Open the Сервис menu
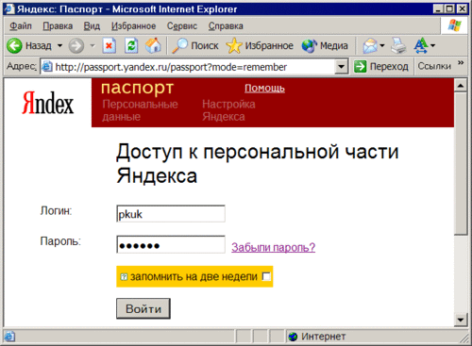Image resolution: width=472 pixels, height=346 pixels. coord(182,26)
